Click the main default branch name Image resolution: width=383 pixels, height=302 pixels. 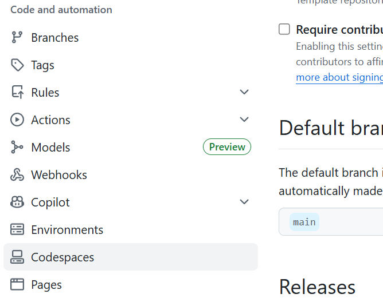(304, 222)
